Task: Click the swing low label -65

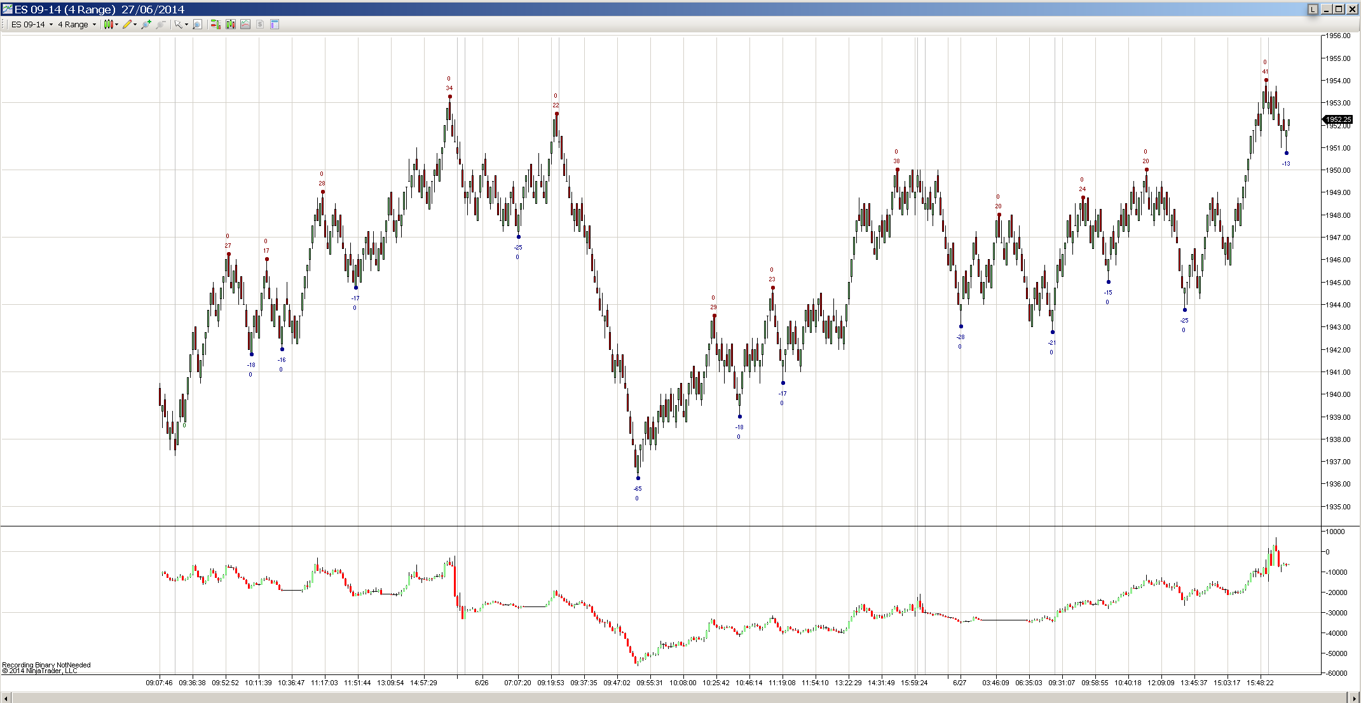Action: pyautogui.click(x=638, y=489)
